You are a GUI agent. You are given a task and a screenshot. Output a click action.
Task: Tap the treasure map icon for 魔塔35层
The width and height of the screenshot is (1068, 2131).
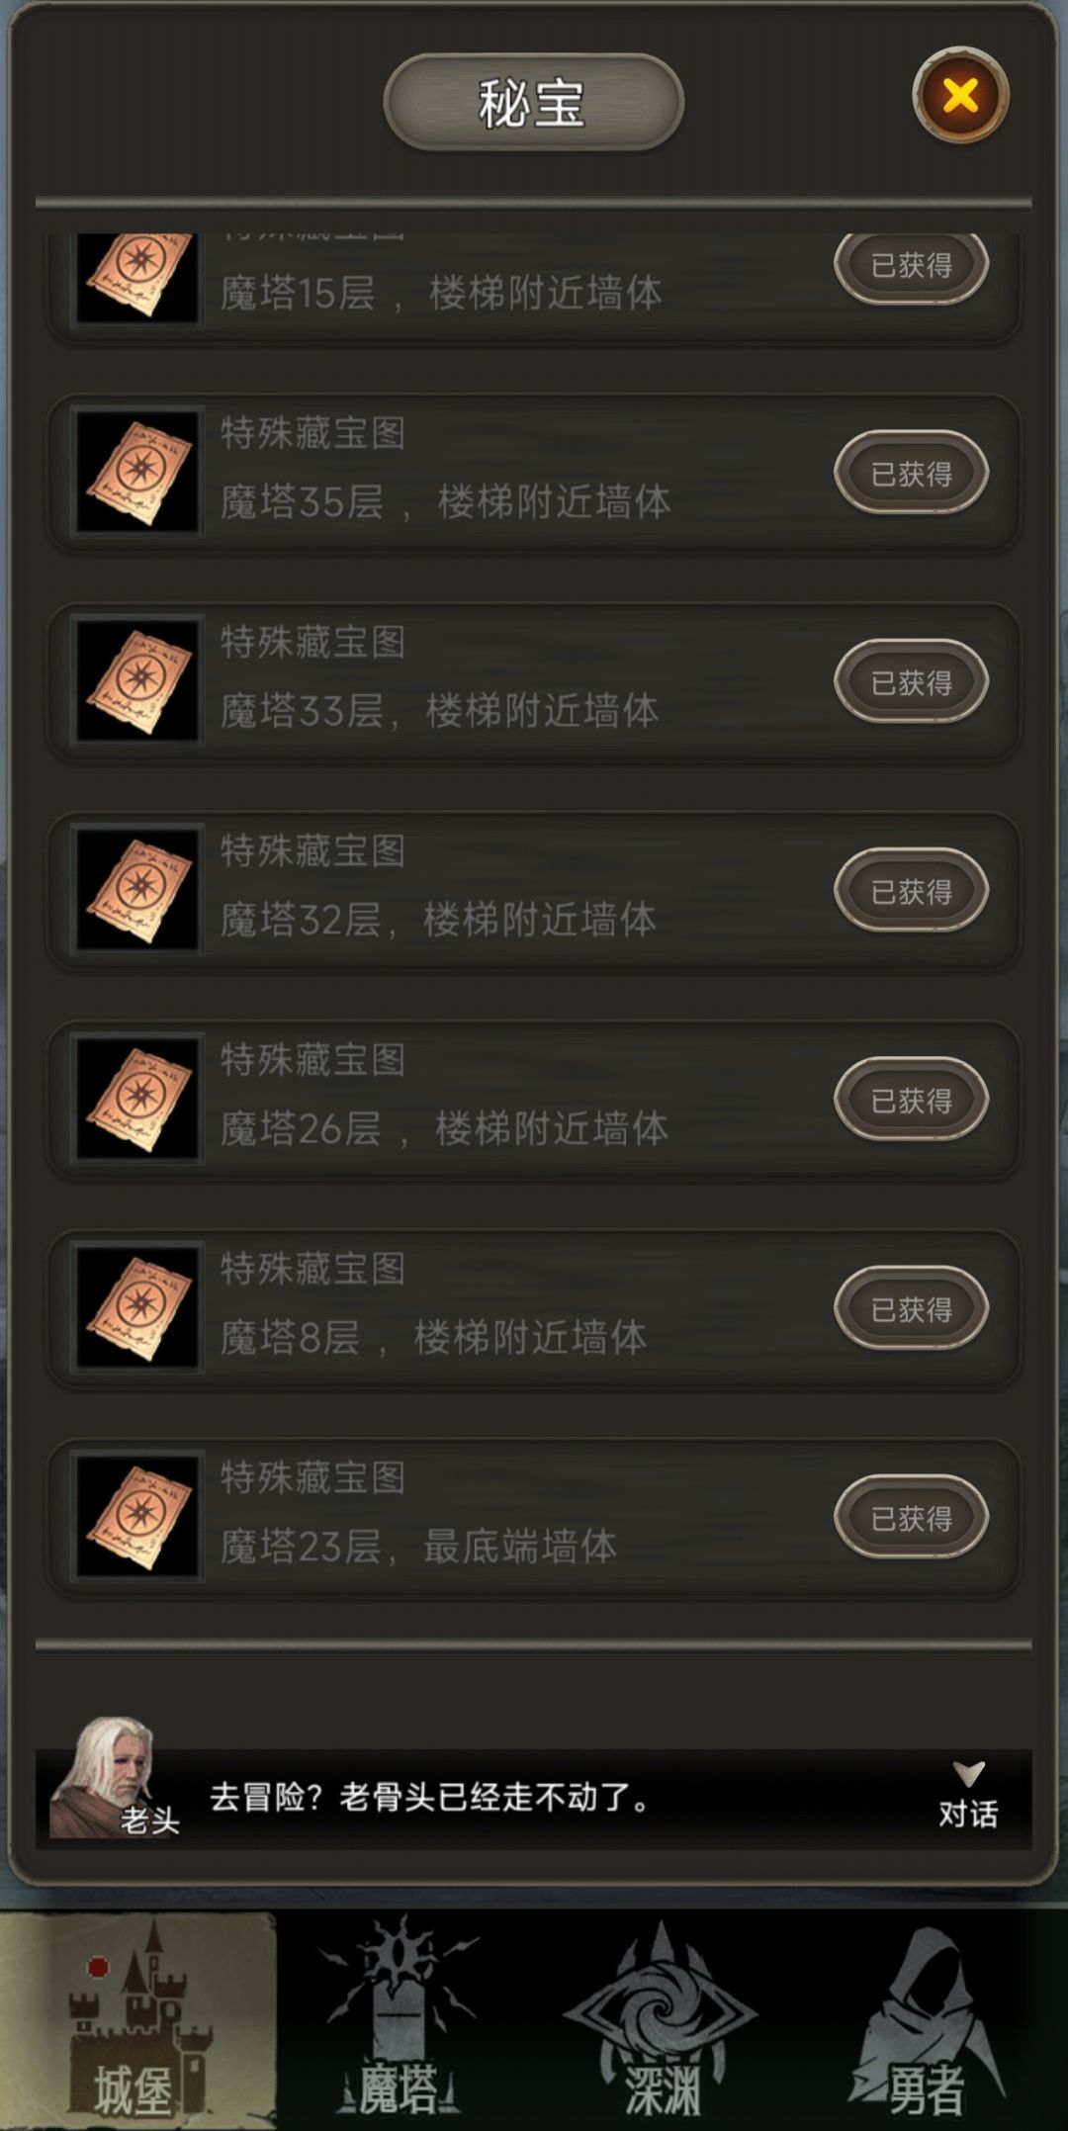tap(137, 472)
